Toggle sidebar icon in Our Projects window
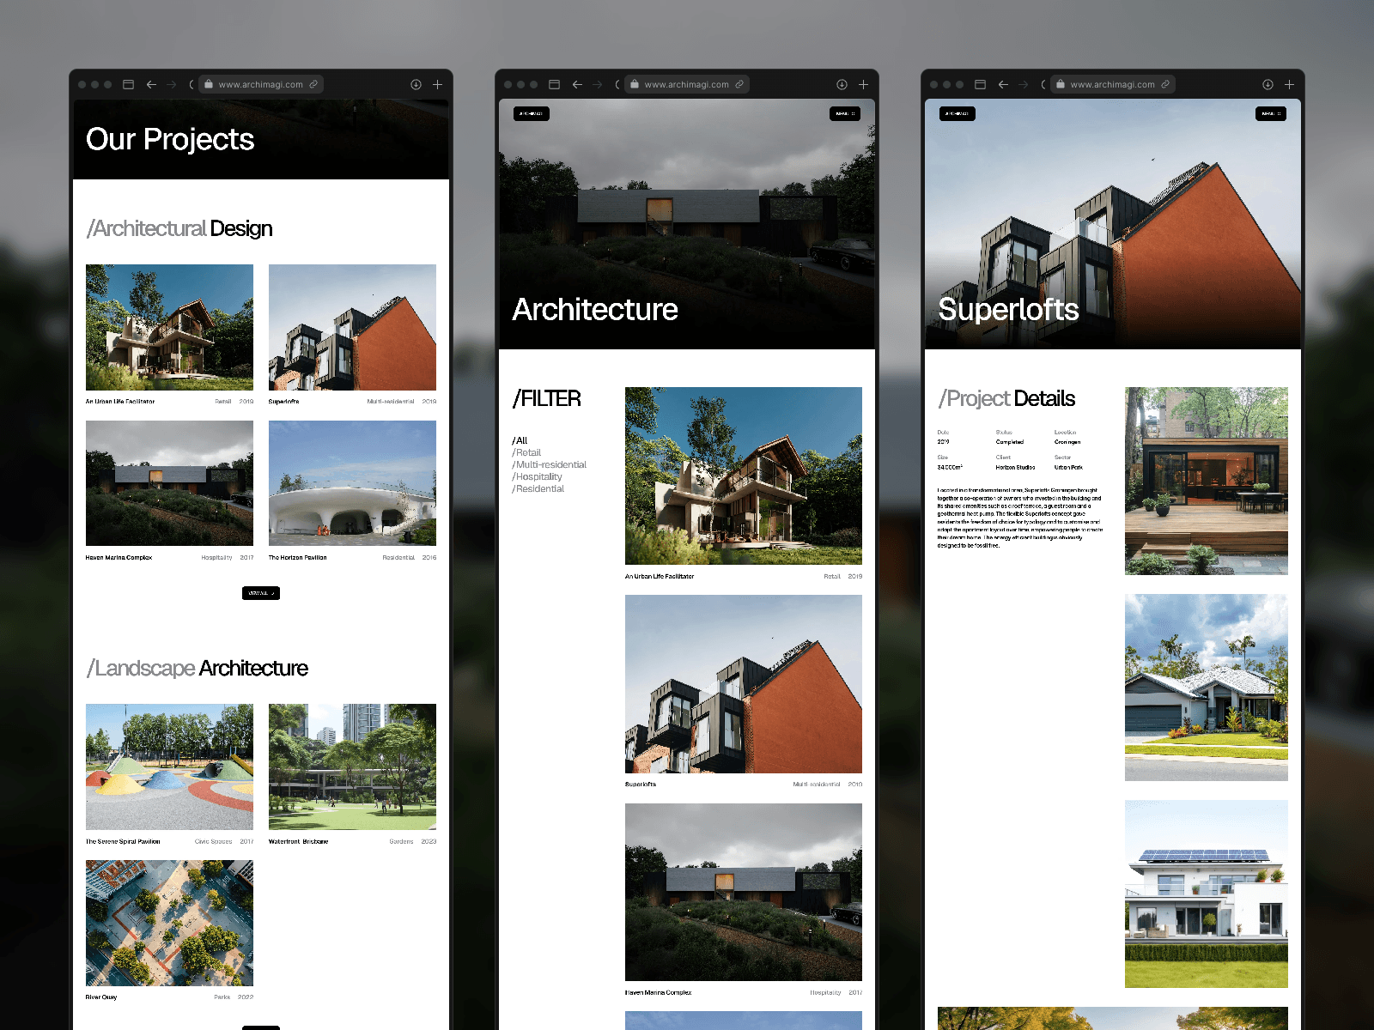The width and height of the screenshot is (1374, 1030). point(128,84)
